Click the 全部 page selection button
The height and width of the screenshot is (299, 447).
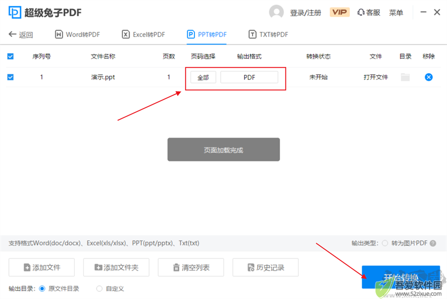pos(203,77)
